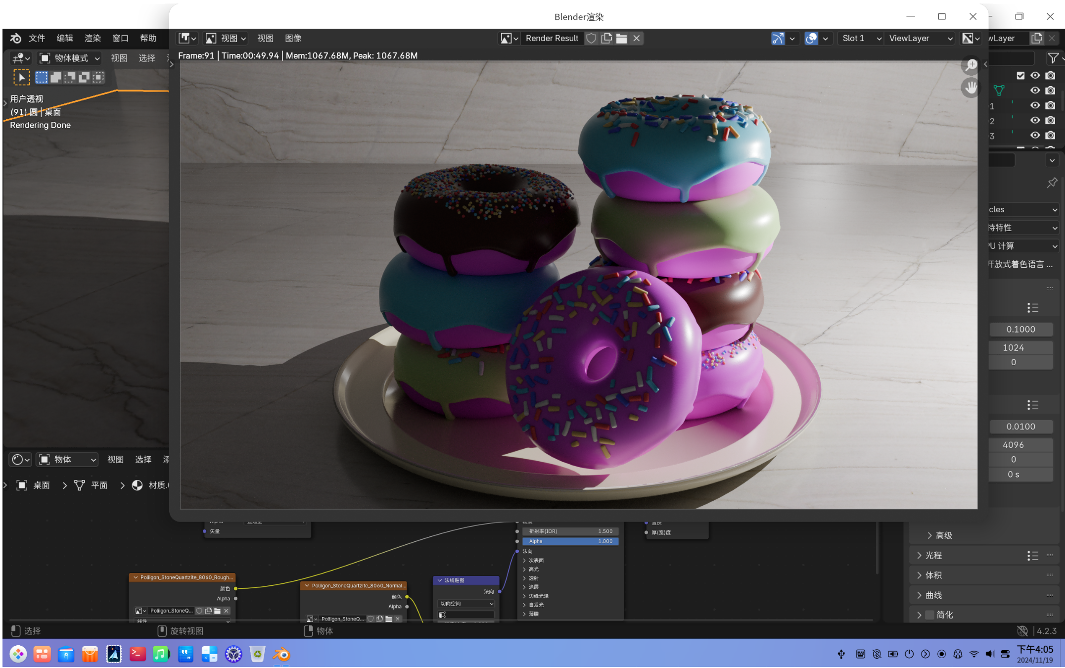Click the 平面 breadcrumb in node editor
The image size is (1065, 668).
point(91,485)
